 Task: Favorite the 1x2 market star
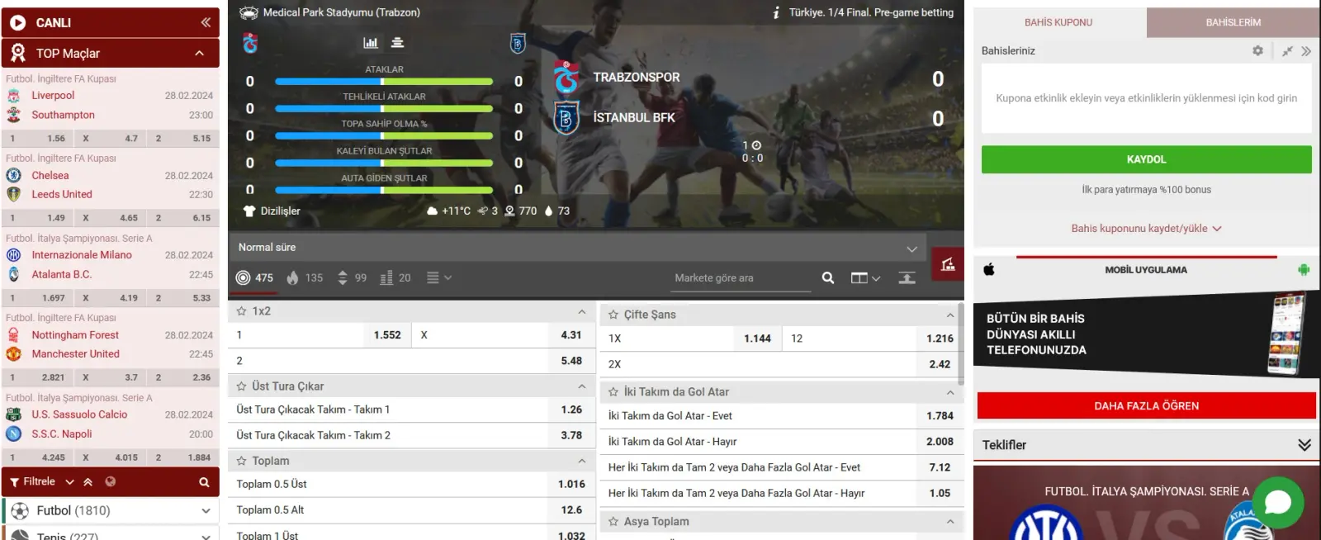pos(242,311)
